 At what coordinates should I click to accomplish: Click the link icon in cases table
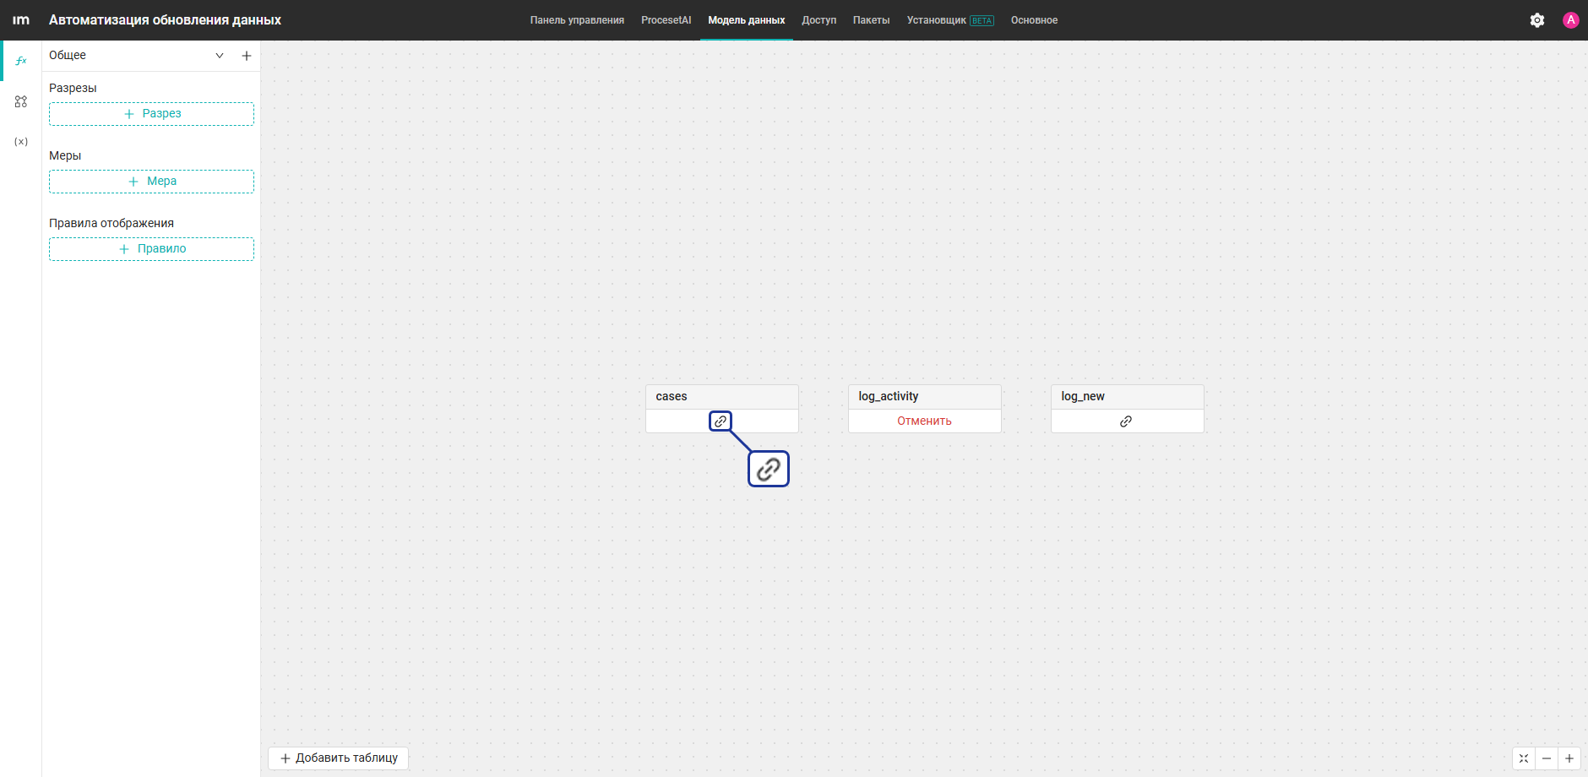[721, 421]
